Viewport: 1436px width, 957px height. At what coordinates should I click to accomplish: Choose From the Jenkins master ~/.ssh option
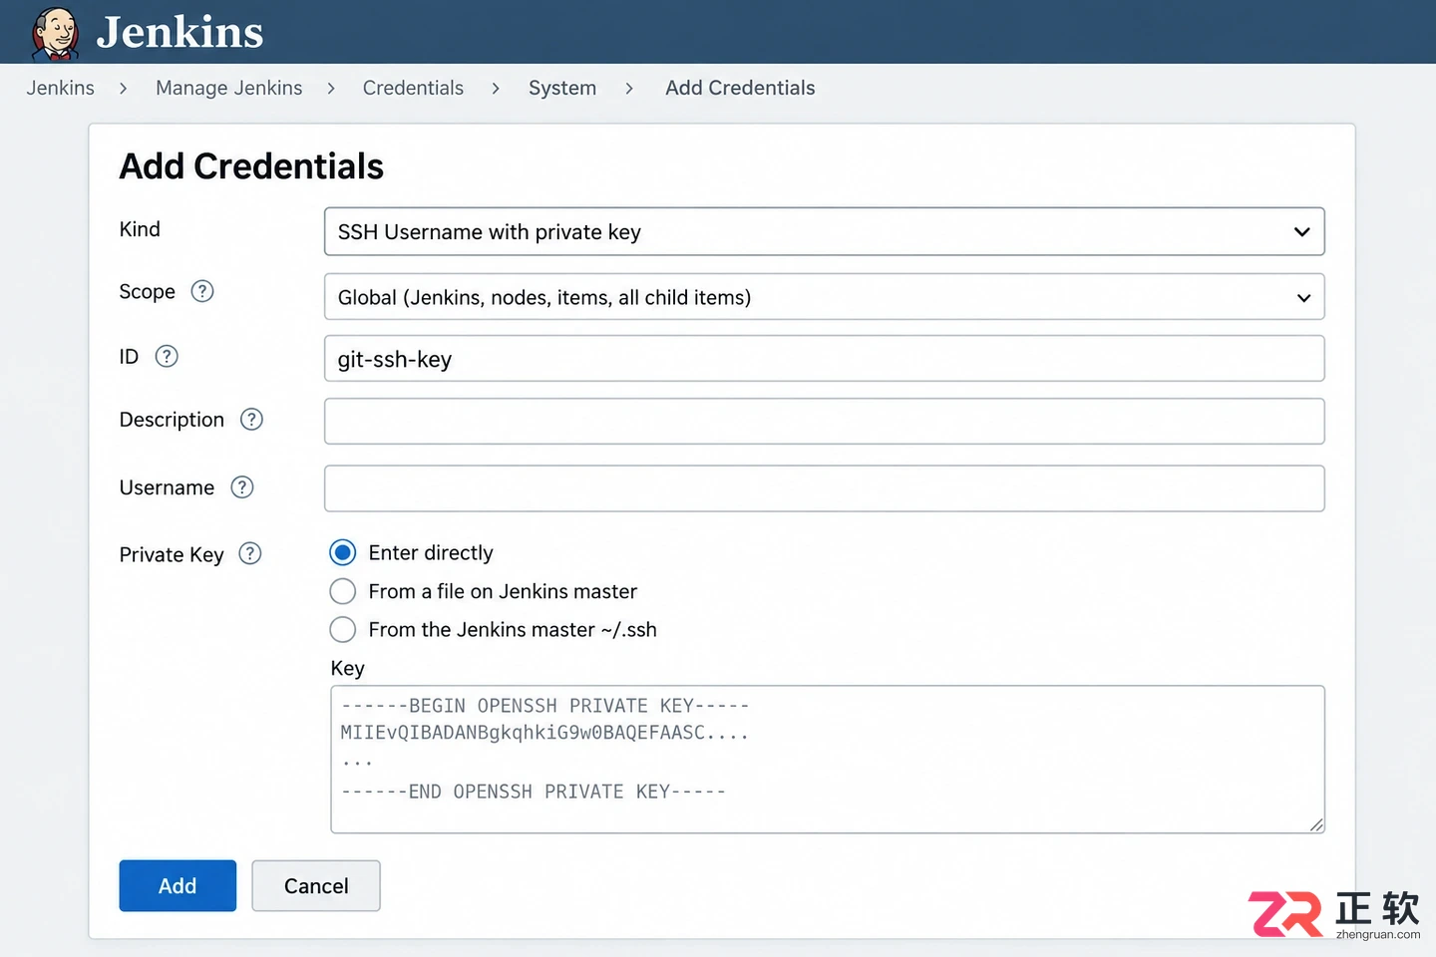point(342,629)
